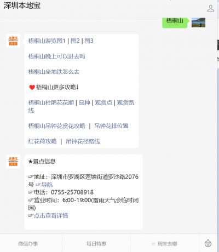Open the 梧桐山 mountain photo thumbnail
The width and height of the screenshot is (219, 252).
198,22
